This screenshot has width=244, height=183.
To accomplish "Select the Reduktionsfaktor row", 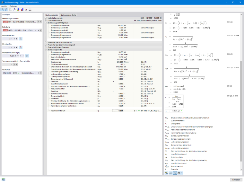I will 105,89.
